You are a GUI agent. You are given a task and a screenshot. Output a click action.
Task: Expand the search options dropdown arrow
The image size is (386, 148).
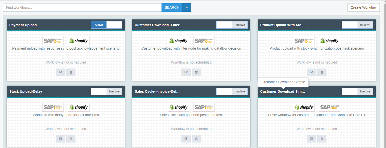pyautogui.click(x=186, y=7)
